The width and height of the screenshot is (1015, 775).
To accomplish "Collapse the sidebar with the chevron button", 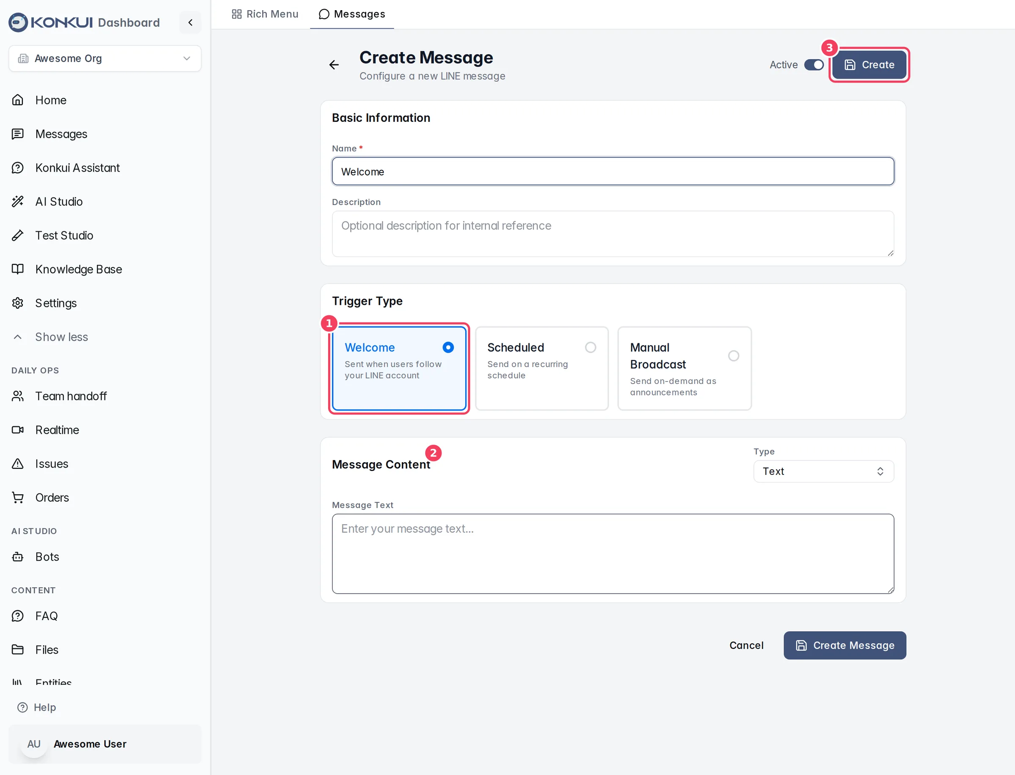I will click(x=190, y=22).
